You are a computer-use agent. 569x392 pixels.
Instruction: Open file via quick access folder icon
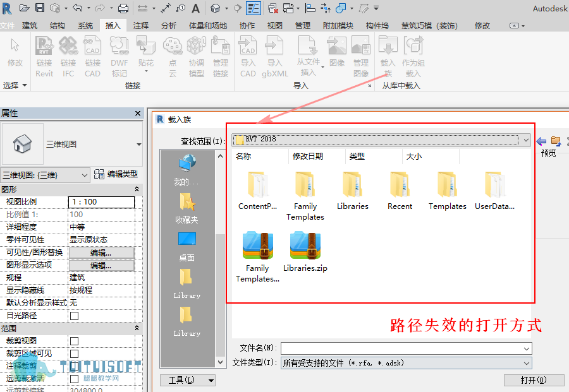coord(24,8)
